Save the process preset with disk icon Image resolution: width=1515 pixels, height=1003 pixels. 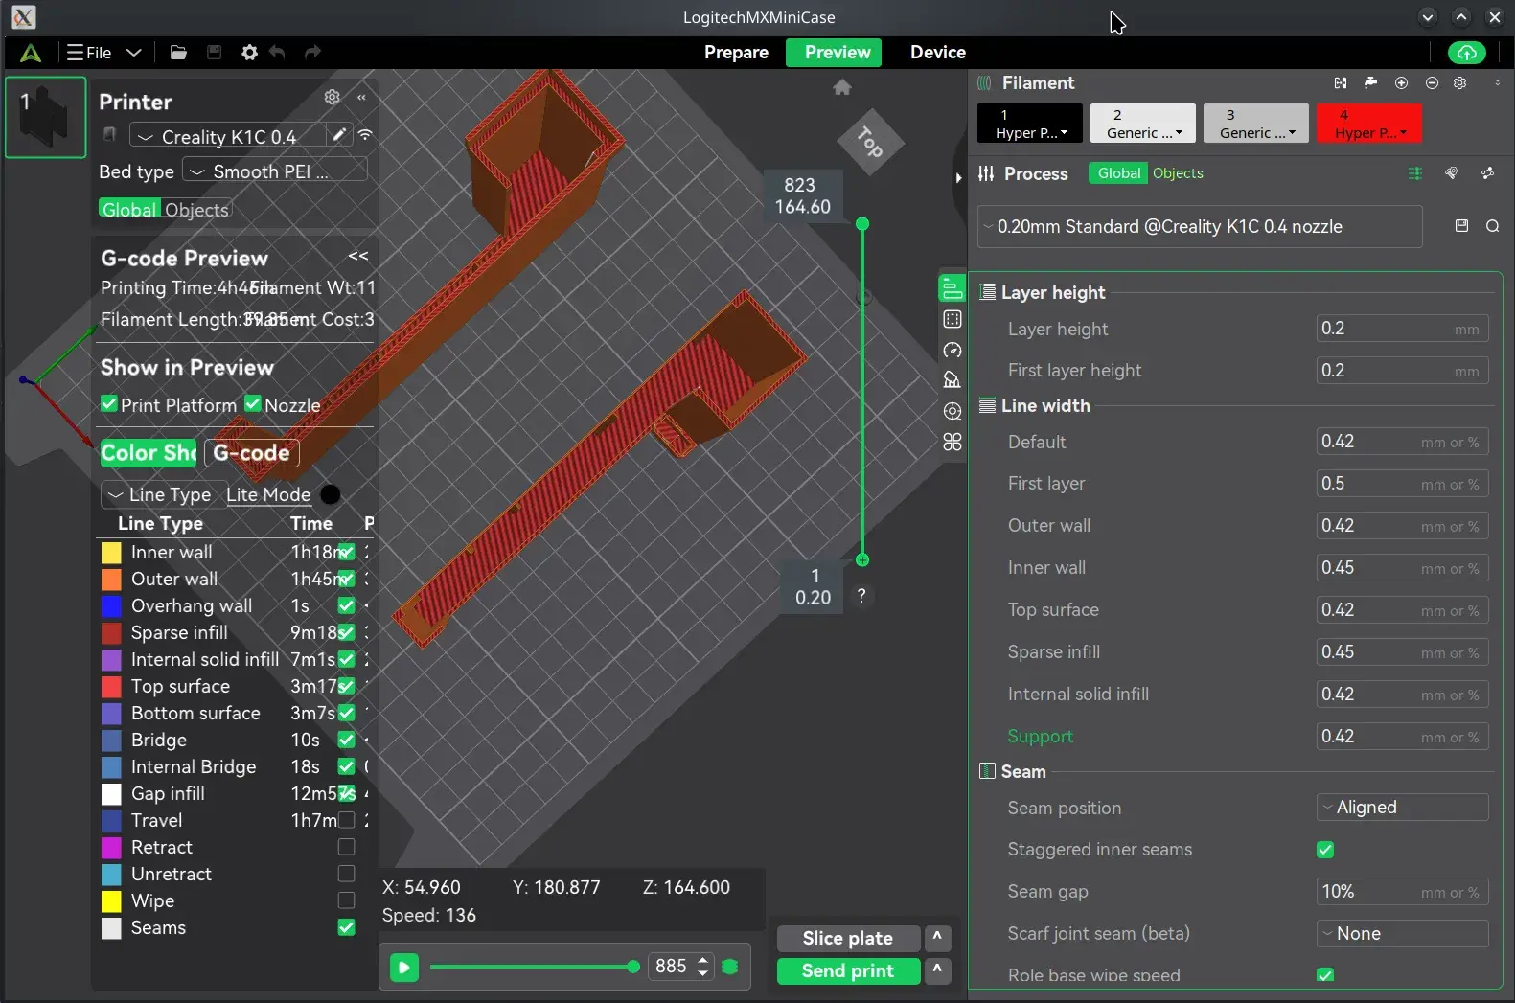(x=1461, y=226)
